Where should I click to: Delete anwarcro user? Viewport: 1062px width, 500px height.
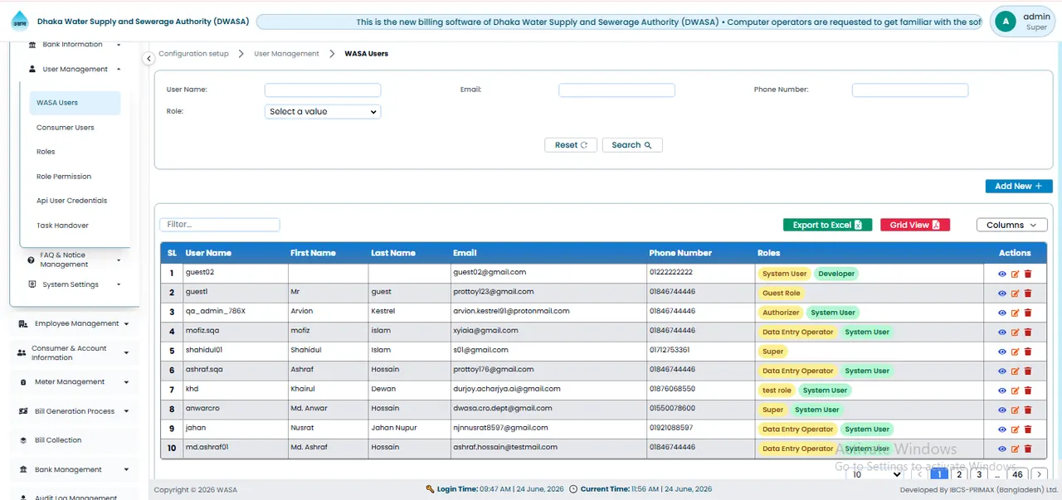pos(1028,410)
